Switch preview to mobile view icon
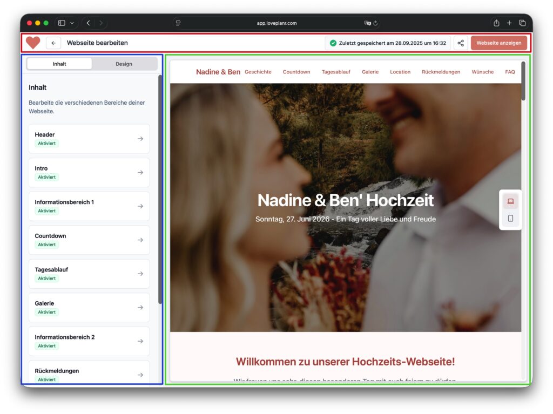Viewport: 553px width, 414px height. pos(510,219)
